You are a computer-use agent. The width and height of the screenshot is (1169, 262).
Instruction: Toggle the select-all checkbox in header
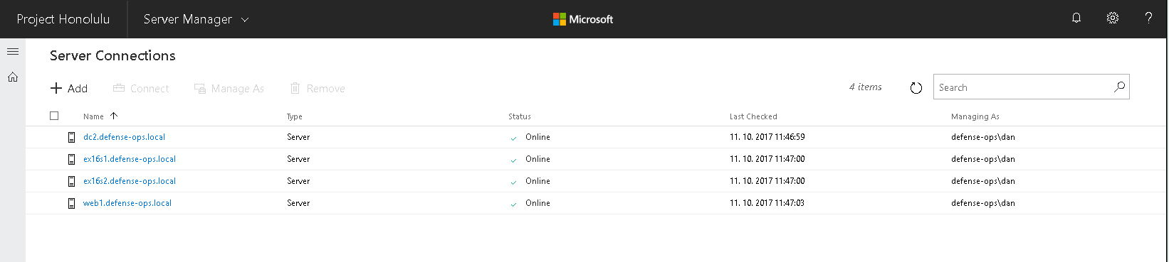pyautogui.click(x=54, y=116)
